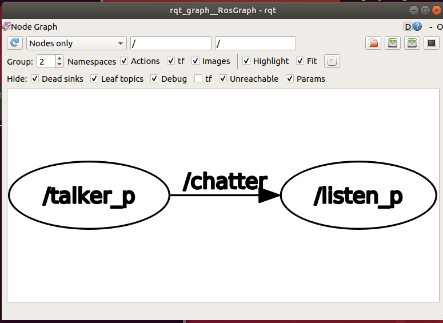Click the minus undock button
The image size is (443, 323).
(431, 27)
